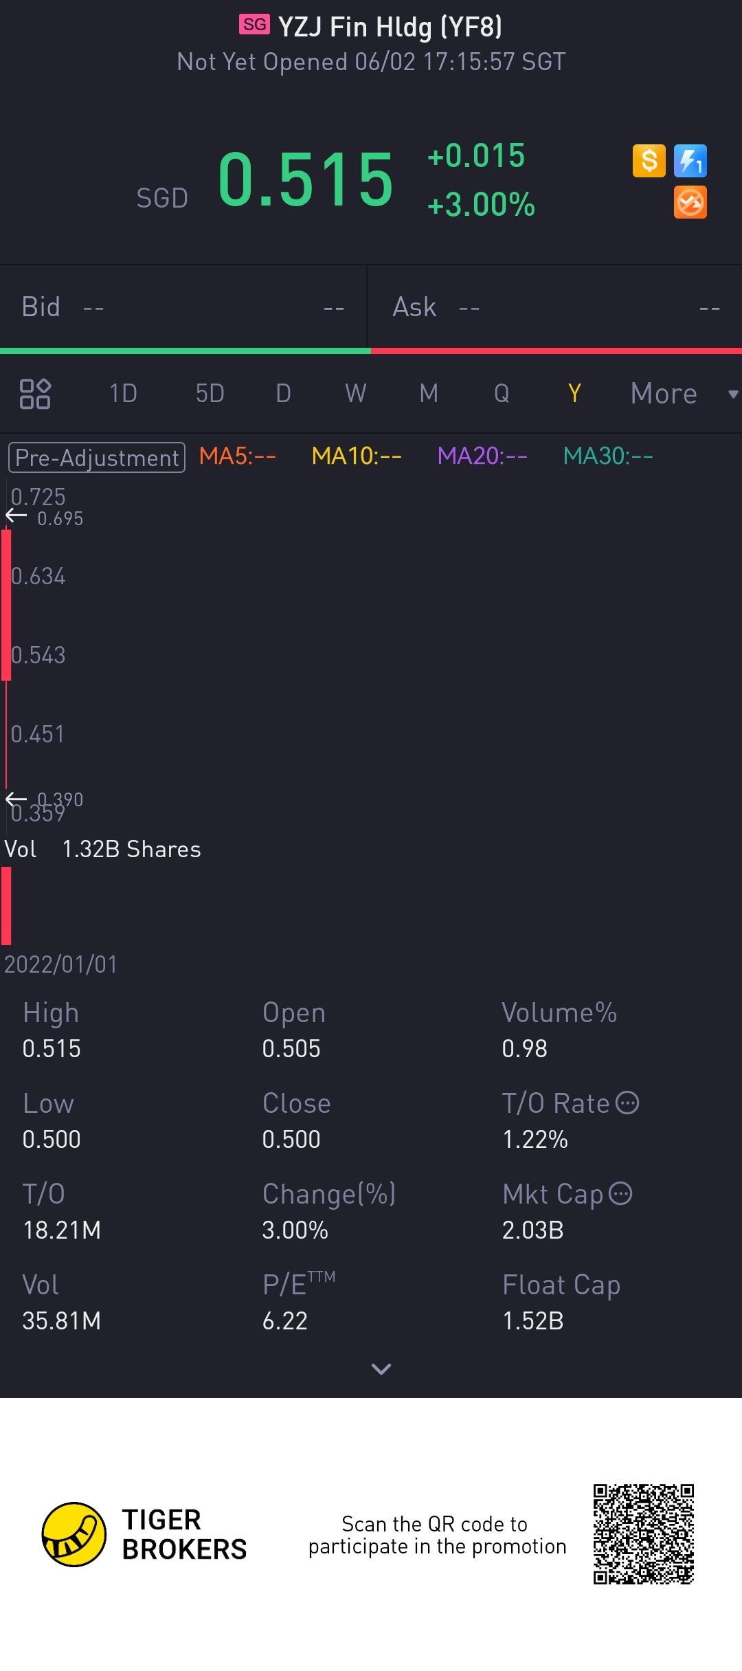This screenshot has width=742, height=1671.
Task: Tap the promotion QR code
Action: pos(644,1534)
